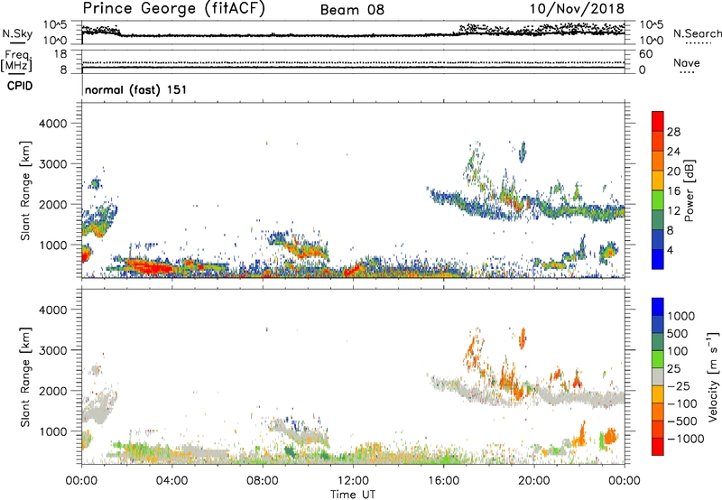Image resolution: width=722 pixels, height=500 pixels.
Task: Click the 20:00 tick on time axis
Action: point(534,480)
